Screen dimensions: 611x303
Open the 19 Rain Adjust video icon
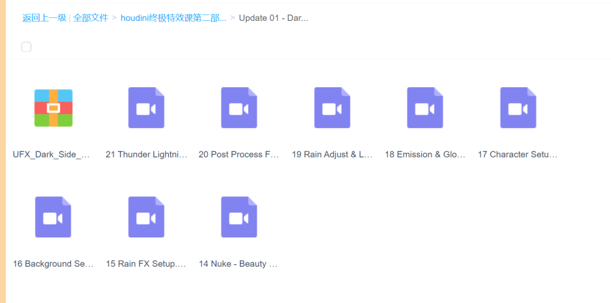tap(332, 107)
